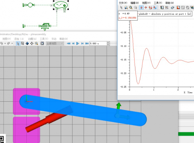Click the zoom-to-fit icon in plot toolbar

coord(131,8)
